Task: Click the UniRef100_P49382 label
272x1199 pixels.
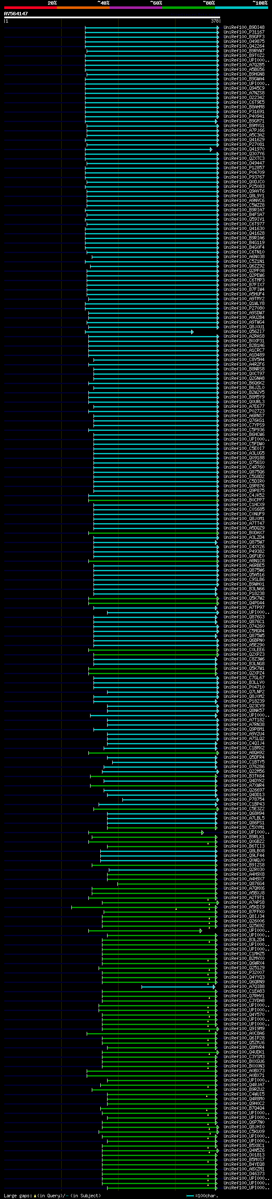Action: [244, 552]
